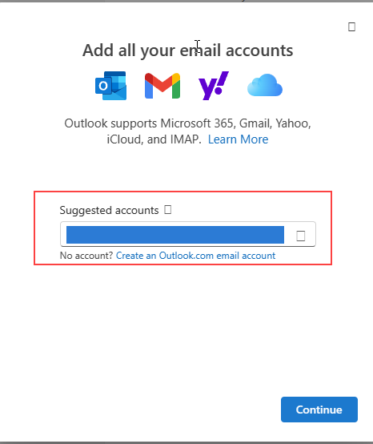Click the Add all your email accounts heading
The height and width of the screenshot is (444, 373).
(188, 50)
